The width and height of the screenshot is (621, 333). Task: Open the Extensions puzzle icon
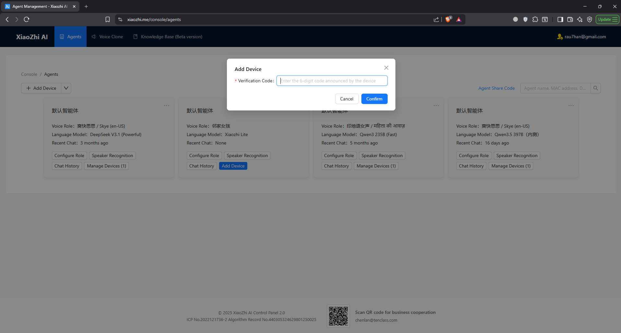click(x=535, y=19)
